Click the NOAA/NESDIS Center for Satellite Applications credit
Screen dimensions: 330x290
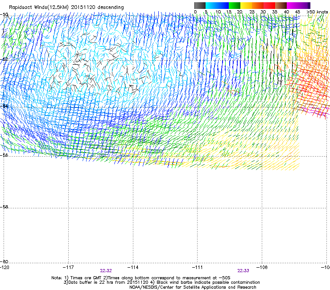(193, 287)
